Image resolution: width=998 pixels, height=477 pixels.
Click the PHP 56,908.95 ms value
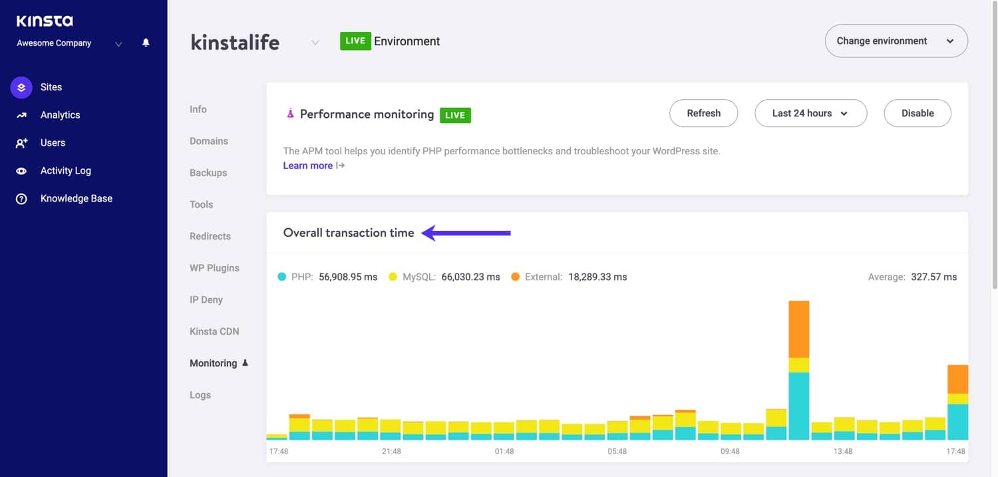(348, 277)
